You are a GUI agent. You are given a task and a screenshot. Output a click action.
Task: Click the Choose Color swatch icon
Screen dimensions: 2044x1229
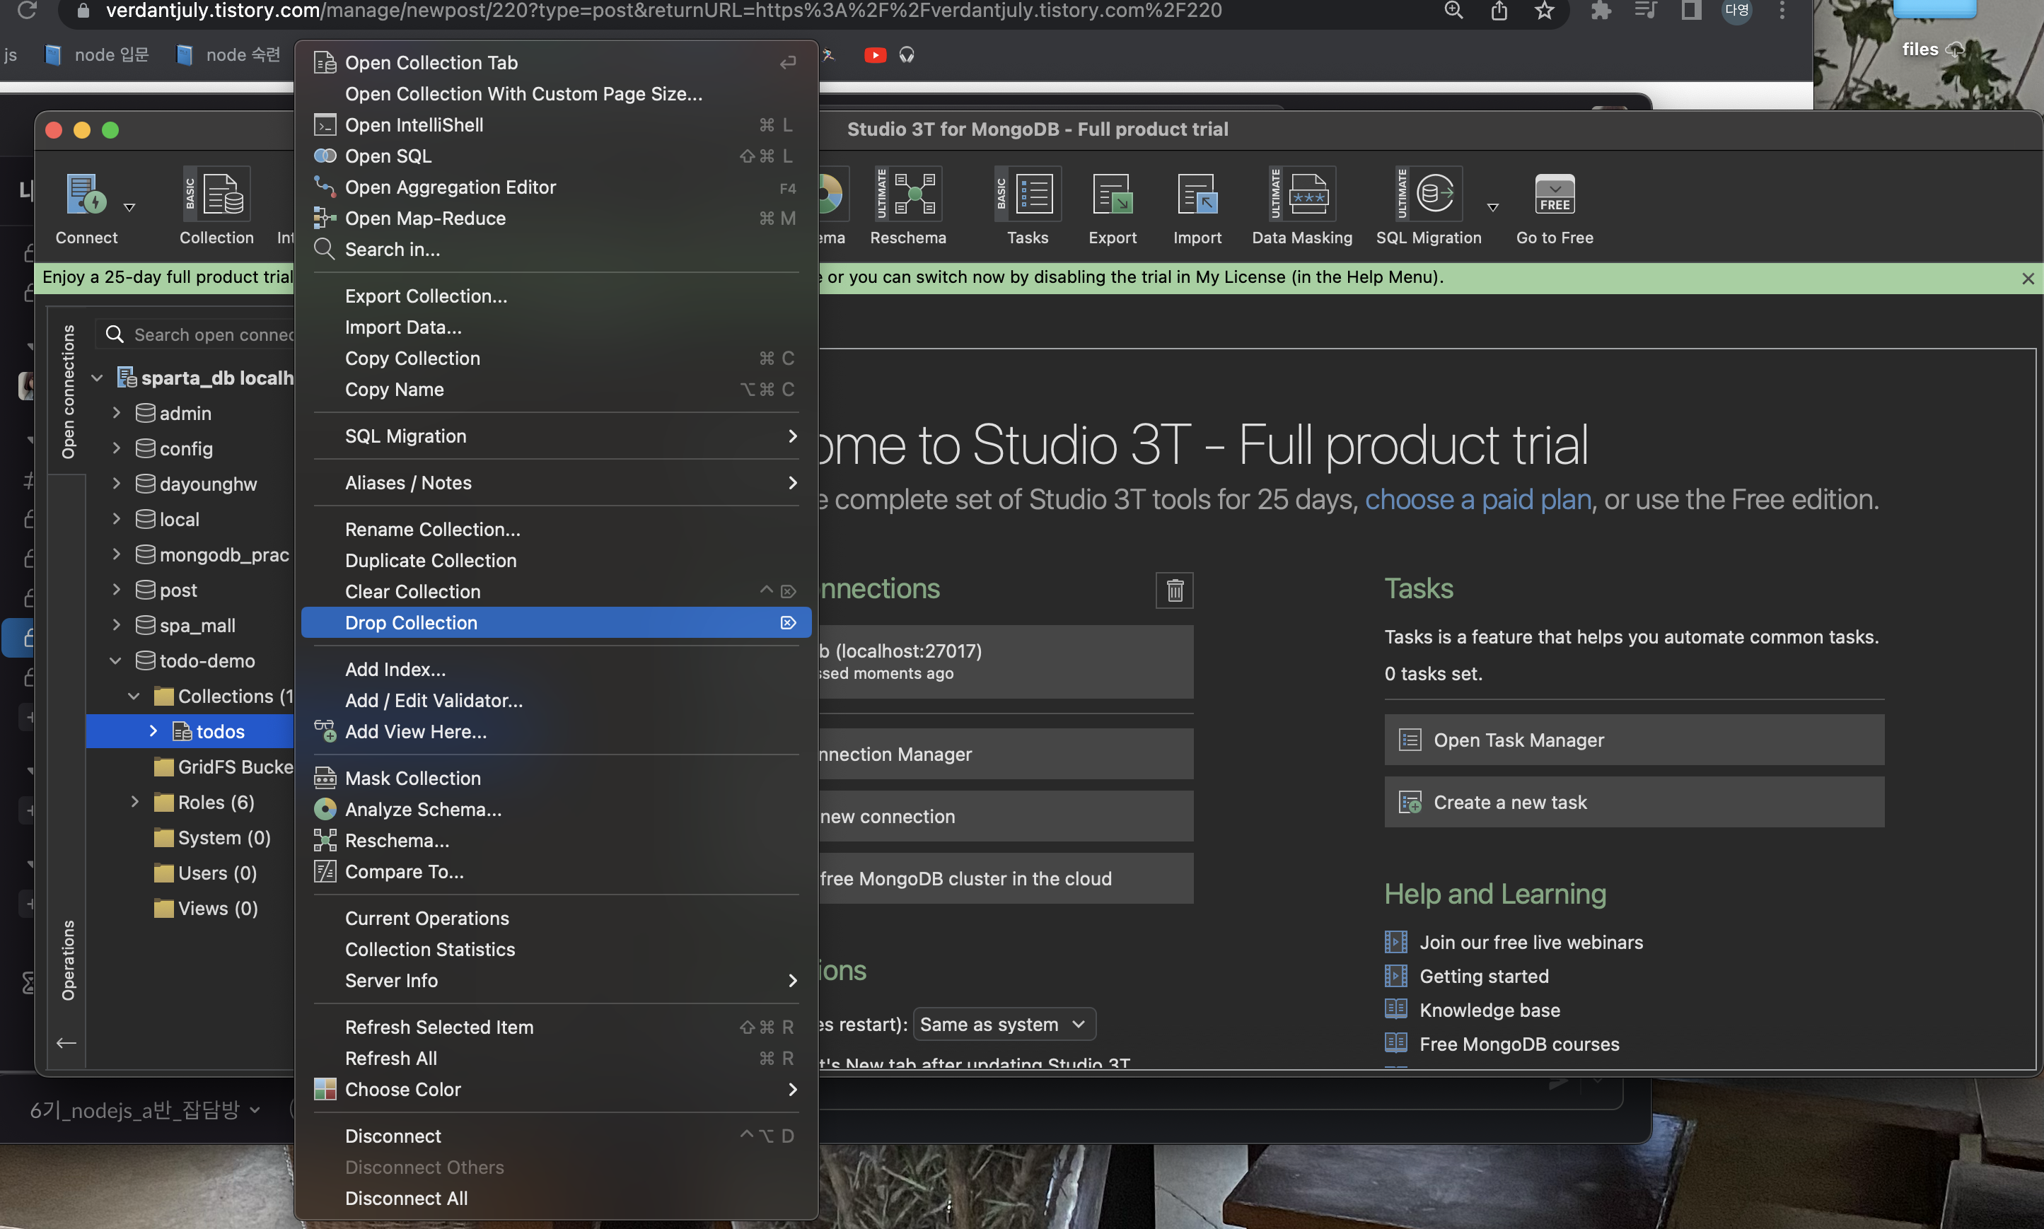(x=325, y=1089)
